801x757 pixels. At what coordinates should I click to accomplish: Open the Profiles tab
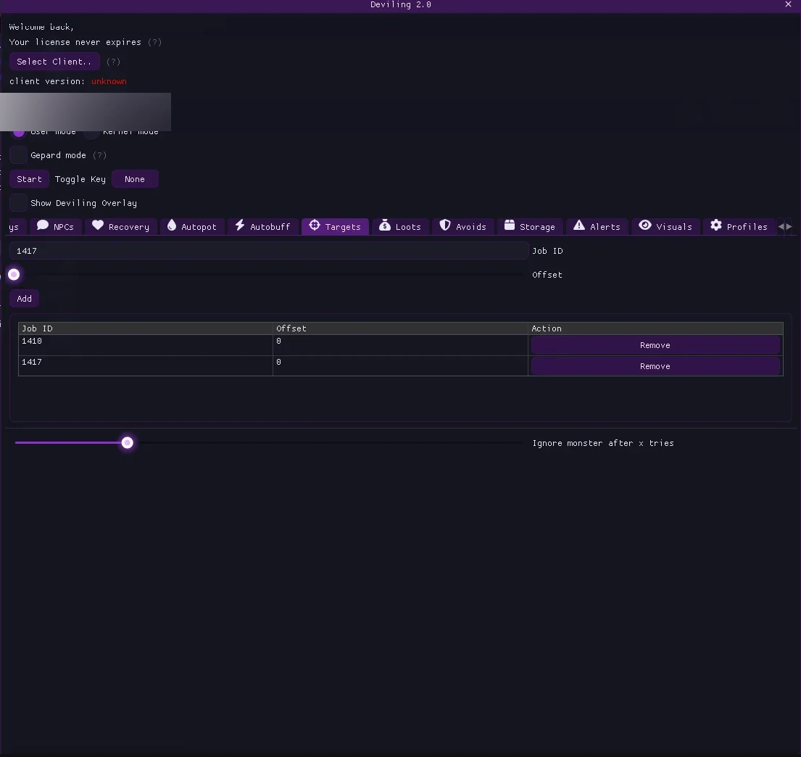[739, 226]
